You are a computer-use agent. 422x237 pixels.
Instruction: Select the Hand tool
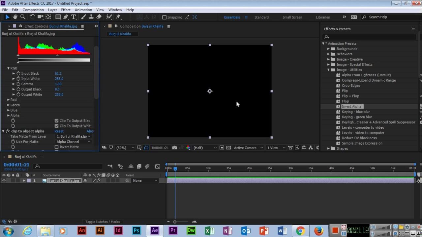(15, 17)
